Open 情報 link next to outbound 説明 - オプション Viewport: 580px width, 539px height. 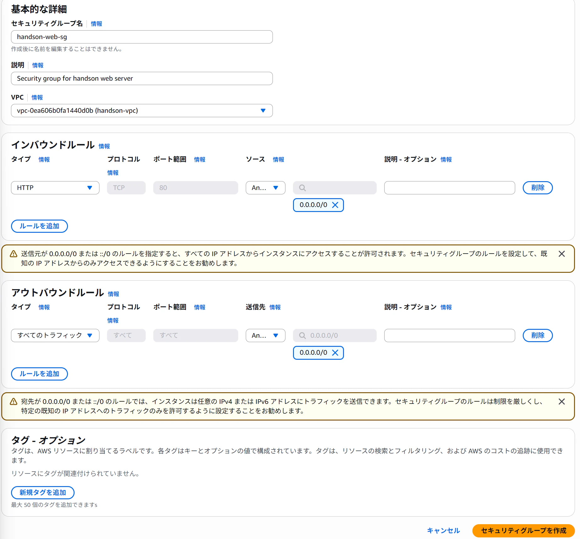point(446,307)
